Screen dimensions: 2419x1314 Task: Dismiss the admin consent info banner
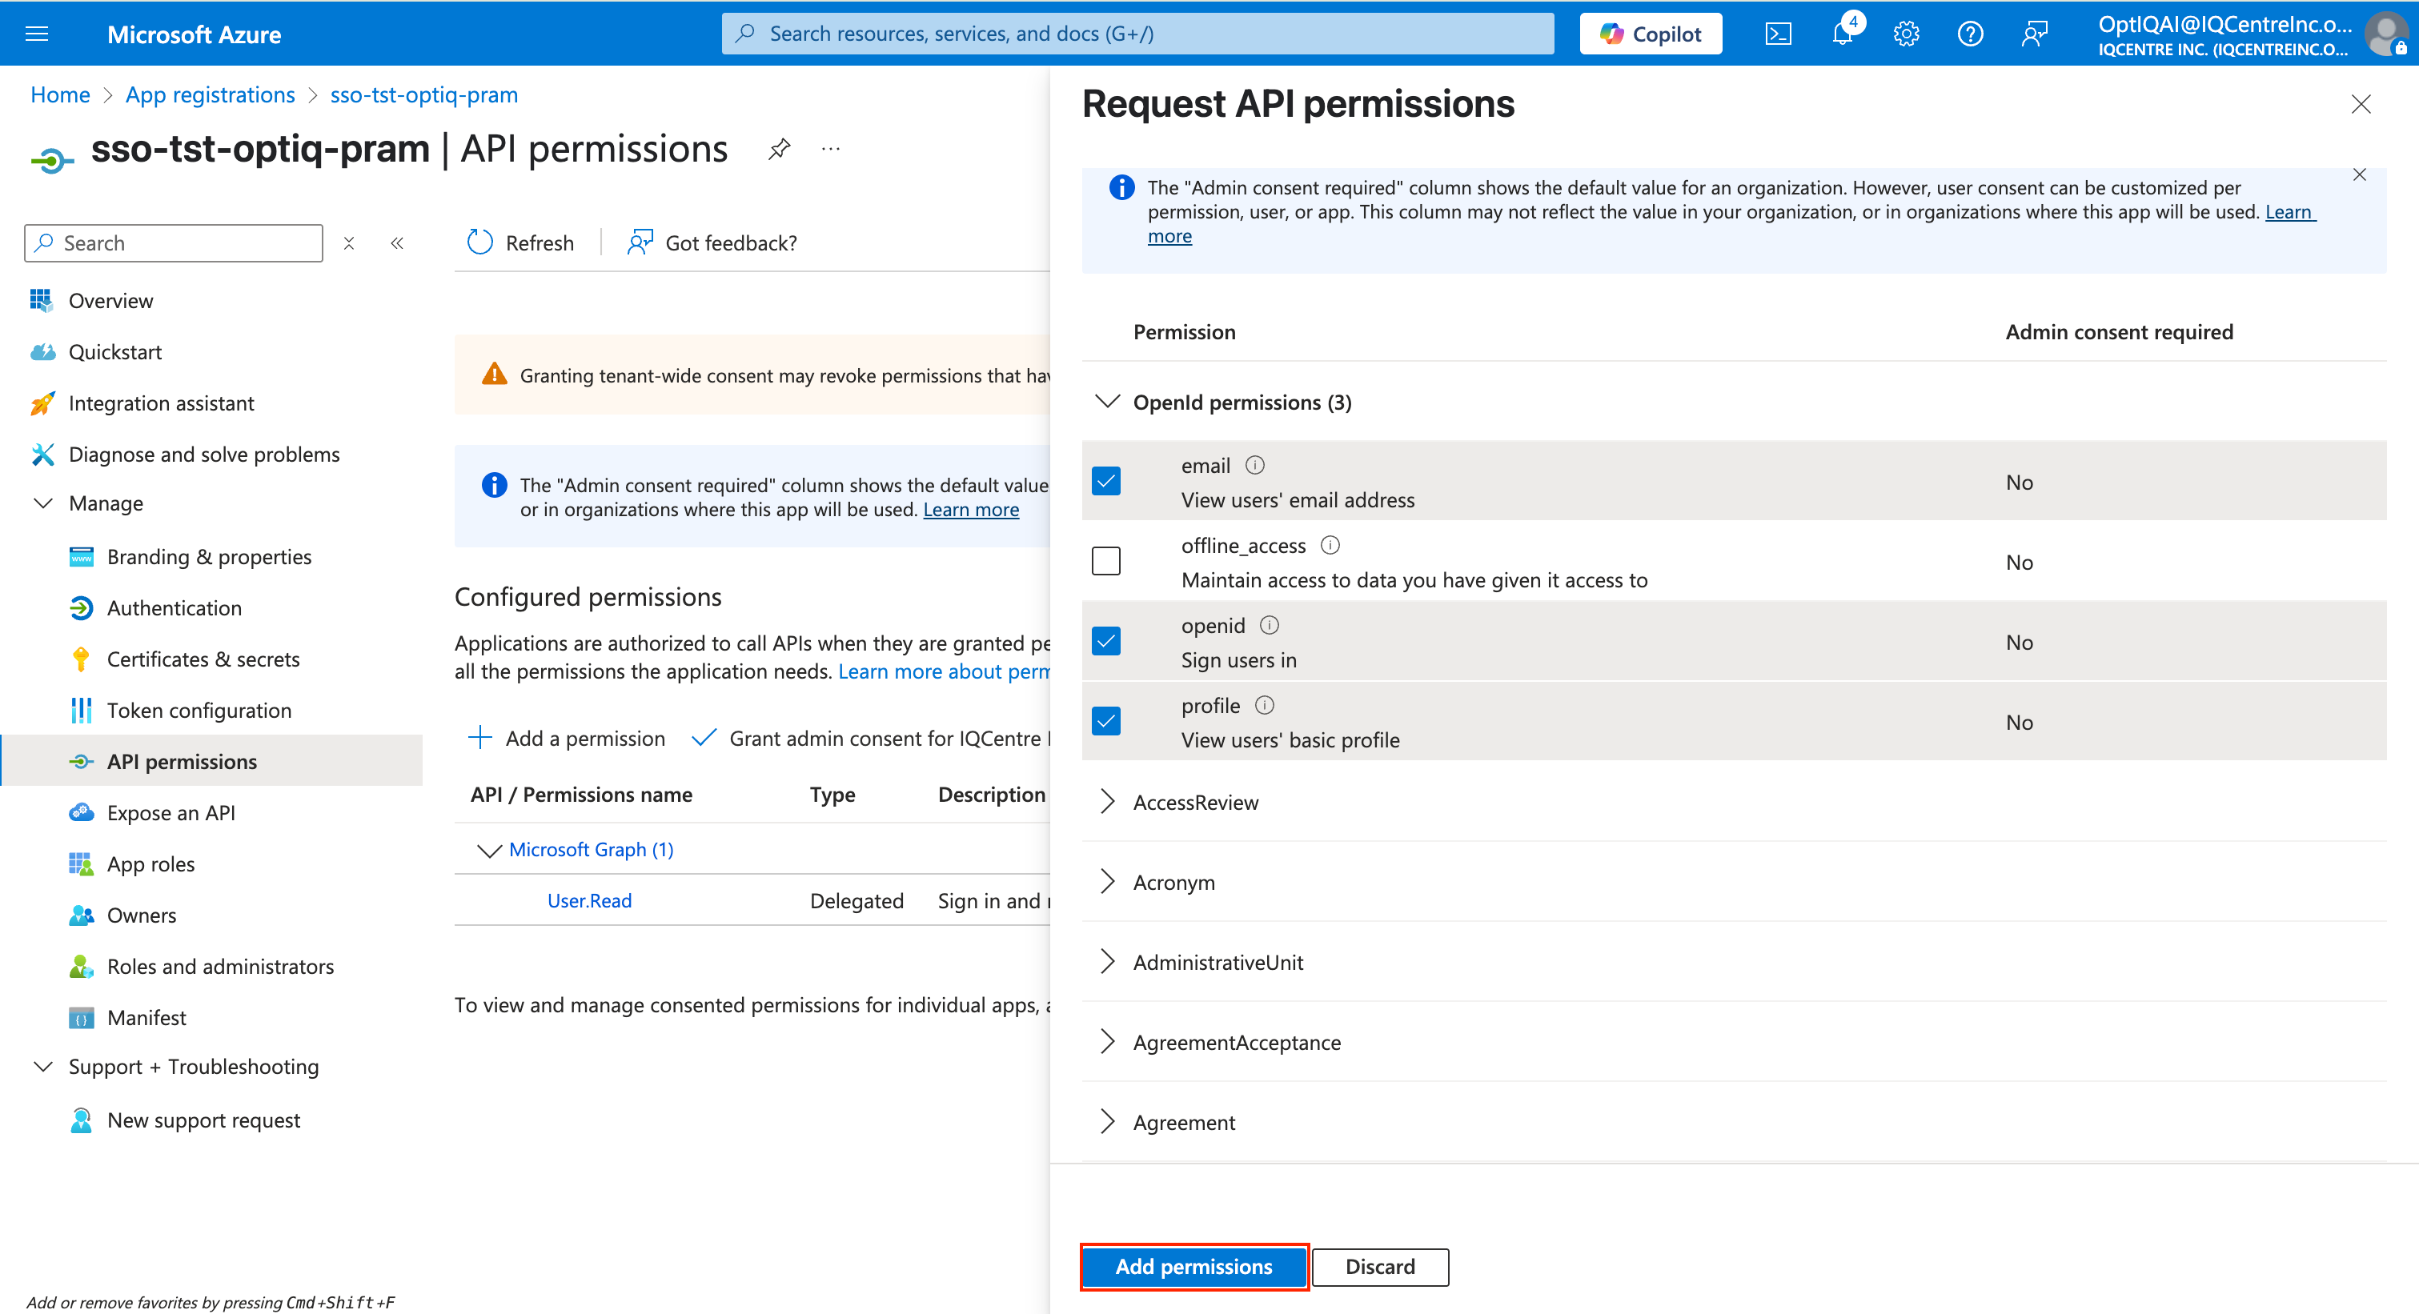[x=2359, y=174]
